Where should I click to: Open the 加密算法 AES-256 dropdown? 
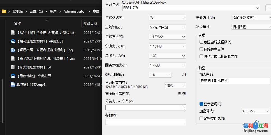point(255,111)
